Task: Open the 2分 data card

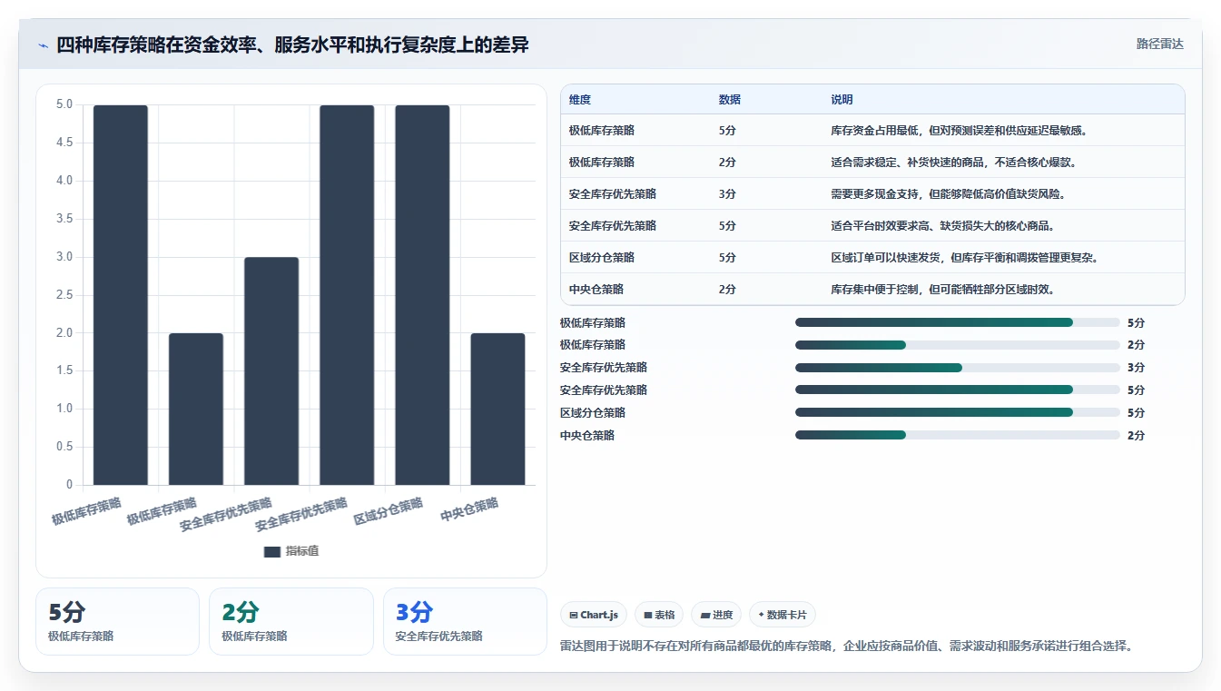Action: [x=291, y=621]
